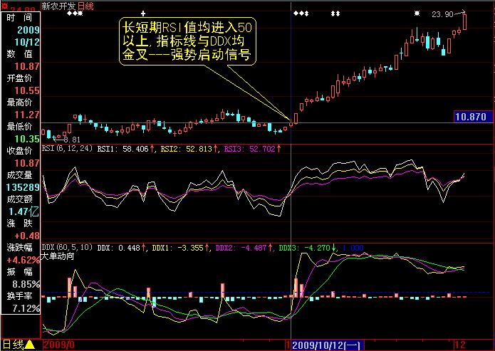
Task: Click the amplitude value 8.85%
Action: tap(26, 284)
